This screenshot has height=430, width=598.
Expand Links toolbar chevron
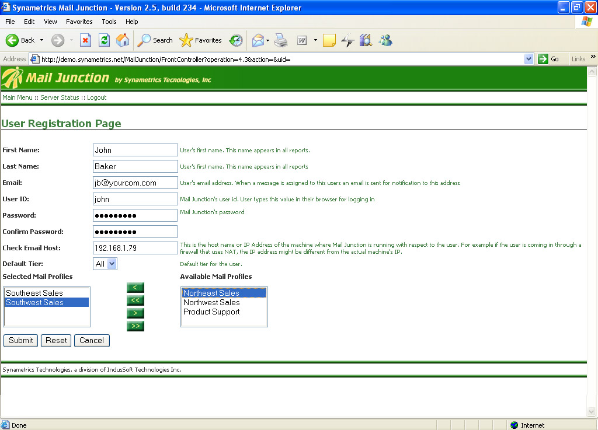593,57
